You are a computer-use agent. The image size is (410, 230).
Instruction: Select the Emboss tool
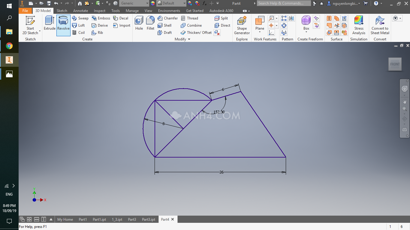point(101,18)
